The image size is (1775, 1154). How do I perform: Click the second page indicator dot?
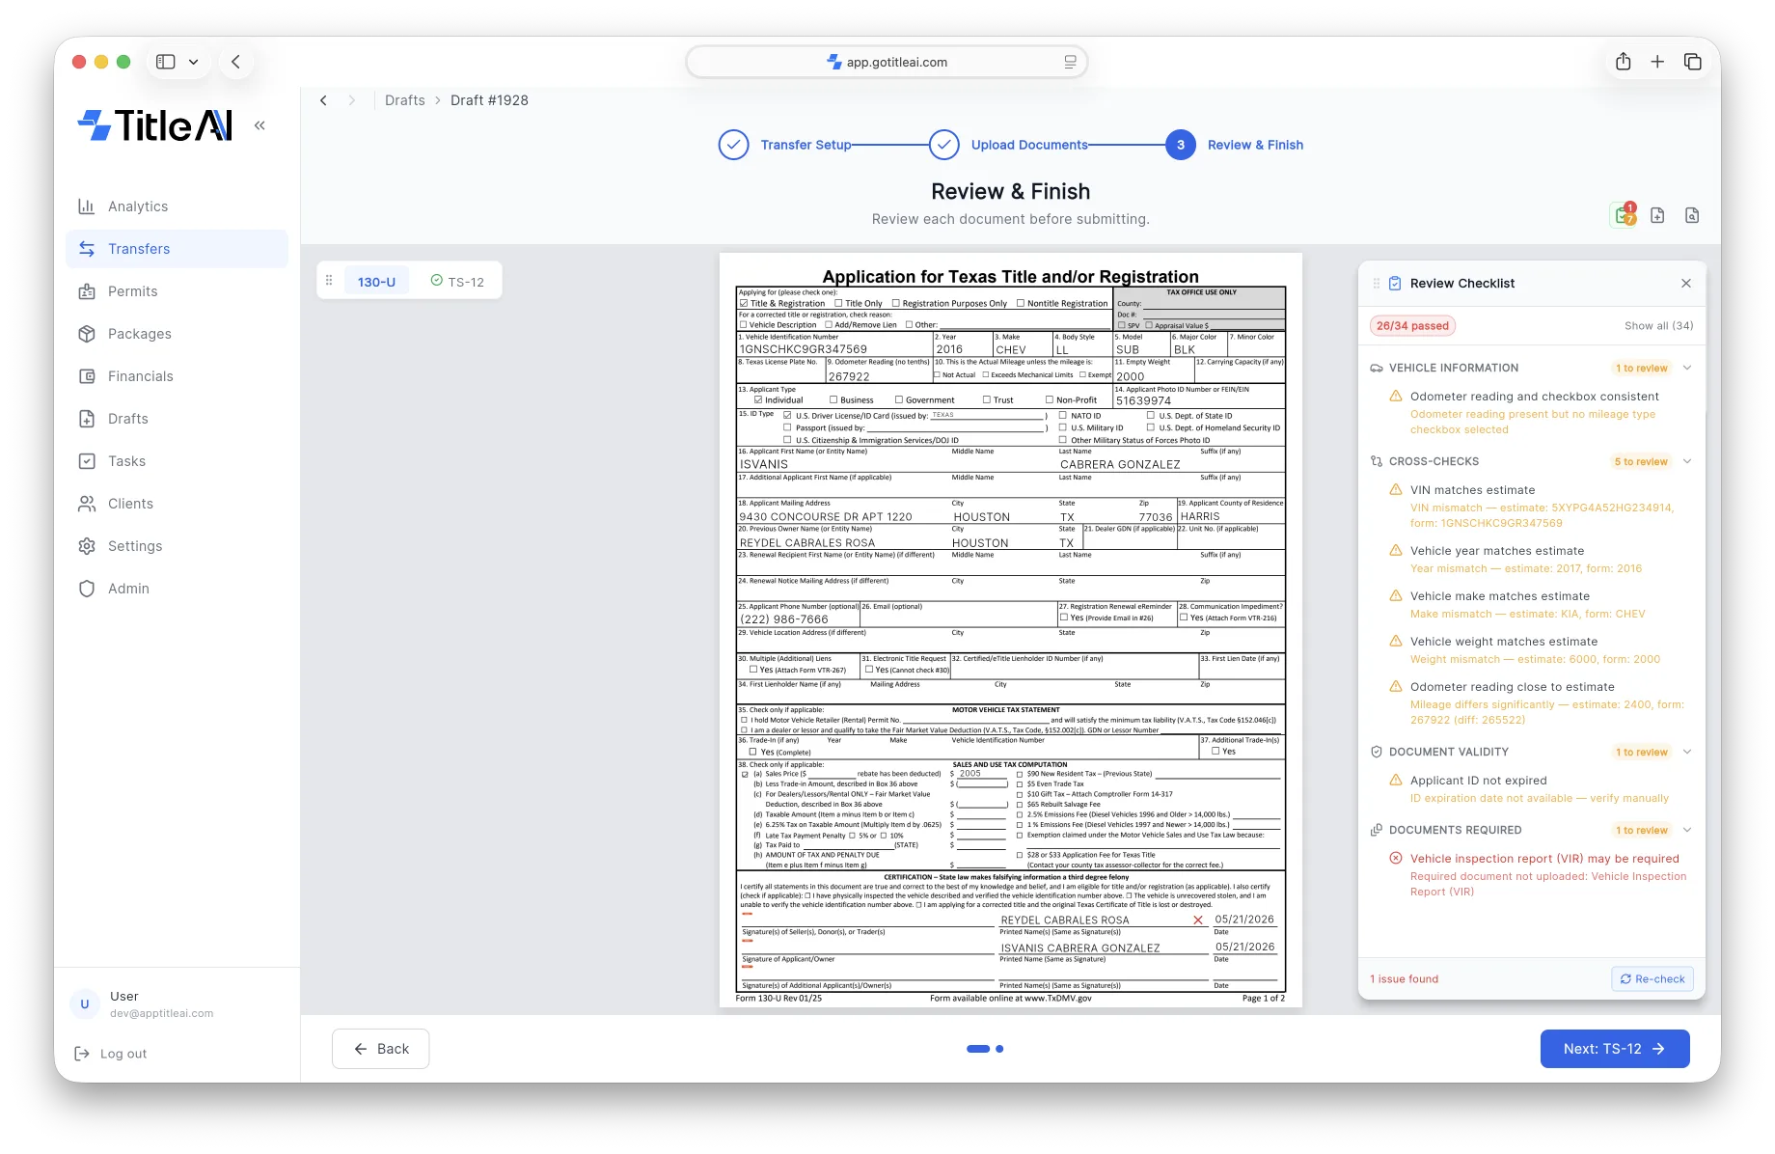click(999, 1049)
